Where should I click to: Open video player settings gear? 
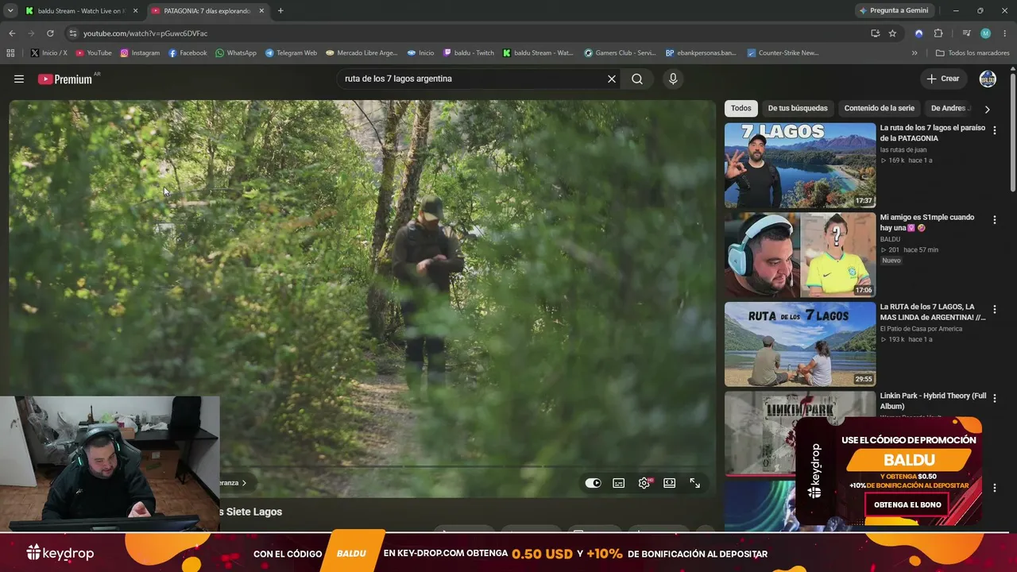(644, 483)
